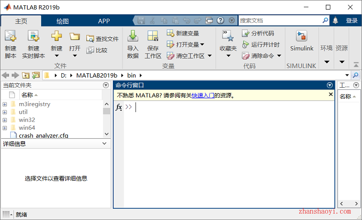Open Current Folder panel actions menu
The image size is (362, 220).
click(x=106, y=85)
